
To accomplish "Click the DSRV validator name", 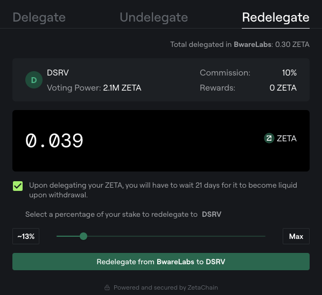I will [58, 73].
